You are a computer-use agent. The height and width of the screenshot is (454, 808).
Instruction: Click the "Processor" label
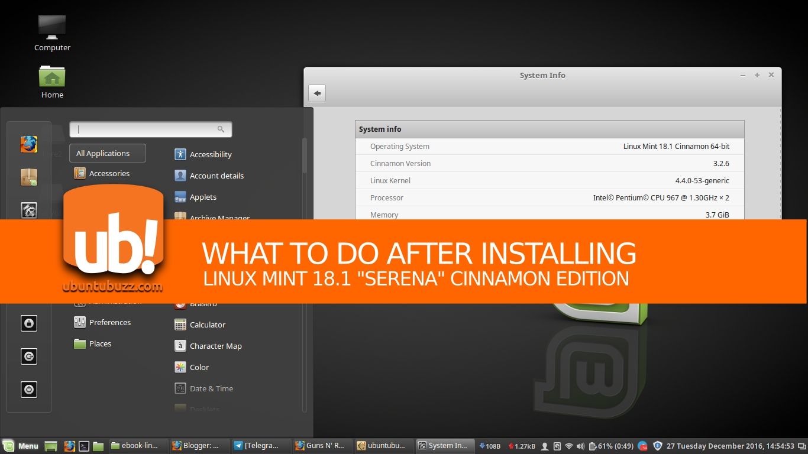[x=387, y=198]
